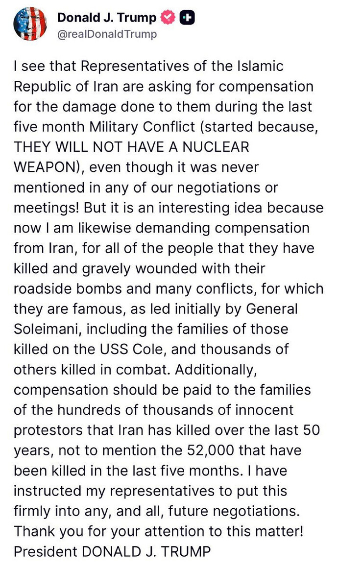Image resolution: width=338 pixels, height=567 pixels.
Task: Click the dark plus badge beside the name
Action: click(188, 17)
